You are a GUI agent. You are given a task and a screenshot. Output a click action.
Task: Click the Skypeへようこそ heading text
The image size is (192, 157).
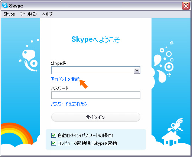tap(95, 40)
